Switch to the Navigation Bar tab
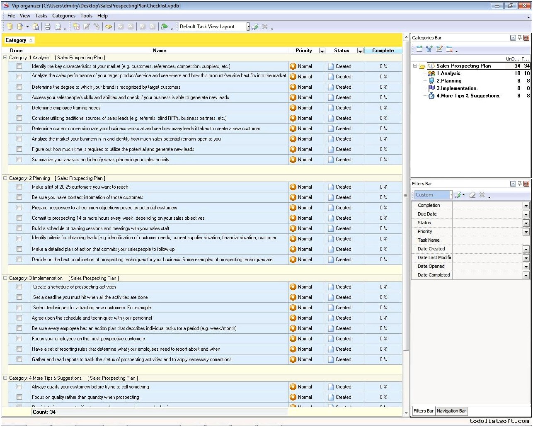Viewport: 533px width, 427px height. 451,411
